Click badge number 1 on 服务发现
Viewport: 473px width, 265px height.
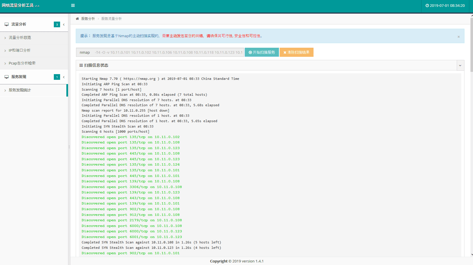click(57, 77)
